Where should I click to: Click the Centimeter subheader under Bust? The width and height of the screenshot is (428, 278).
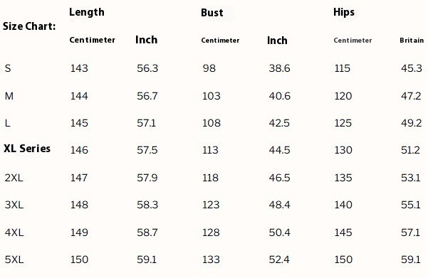(220, 41)
